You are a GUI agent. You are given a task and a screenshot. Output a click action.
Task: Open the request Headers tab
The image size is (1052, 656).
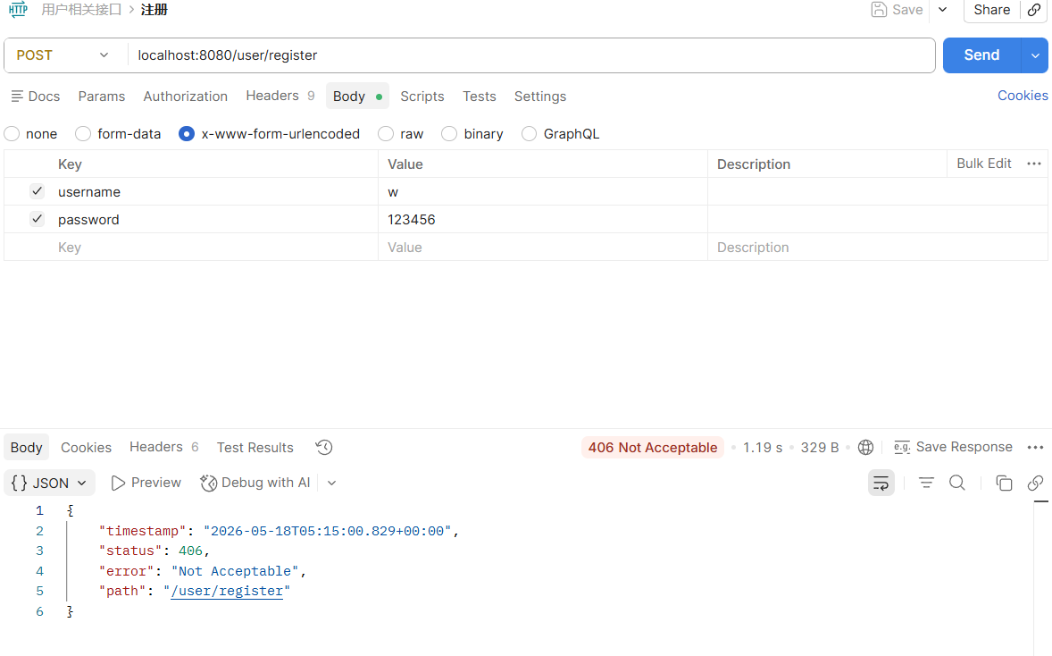tap(280, 96)
